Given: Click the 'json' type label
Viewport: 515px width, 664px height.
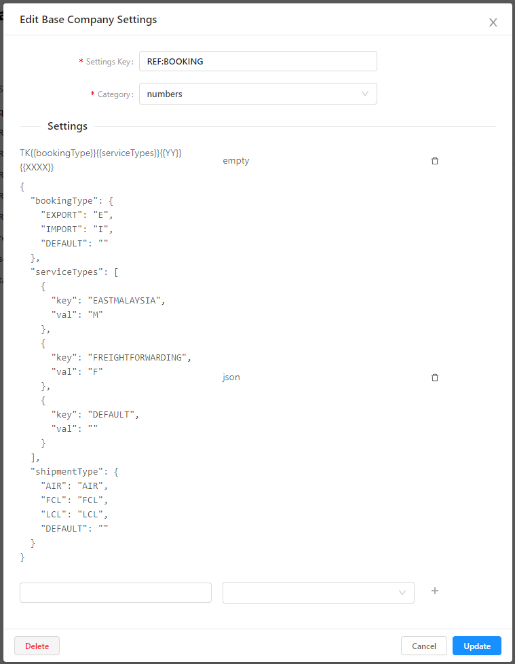Looking at the screenshot, I should 231,377.
